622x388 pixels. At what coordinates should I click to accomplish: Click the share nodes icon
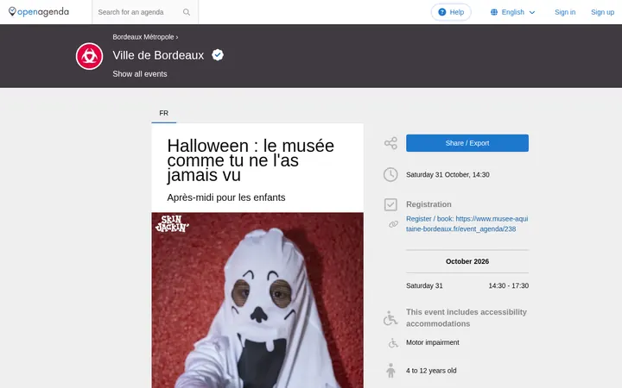390,143
